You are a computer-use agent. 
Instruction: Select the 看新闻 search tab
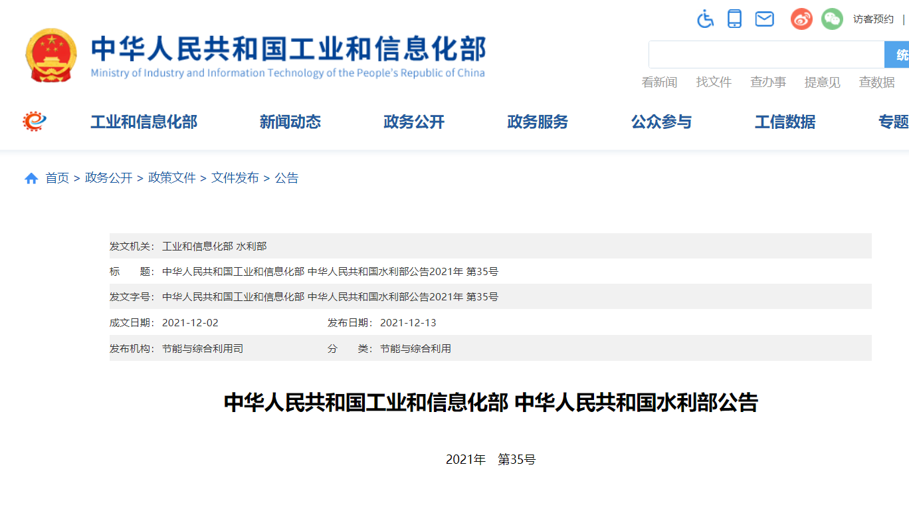pos(659,82)
